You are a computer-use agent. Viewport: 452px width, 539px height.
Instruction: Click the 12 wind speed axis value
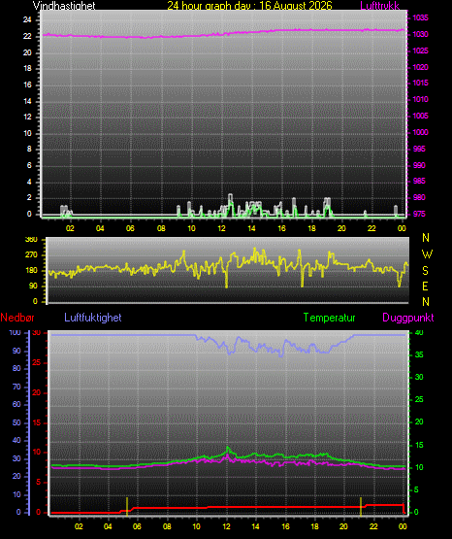click(x=27, y=117)
